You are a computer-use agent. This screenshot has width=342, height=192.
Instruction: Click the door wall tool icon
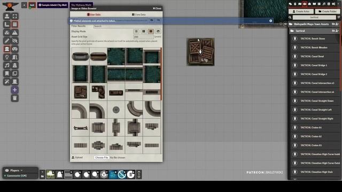pyautogui.click(x=14, y=57)
